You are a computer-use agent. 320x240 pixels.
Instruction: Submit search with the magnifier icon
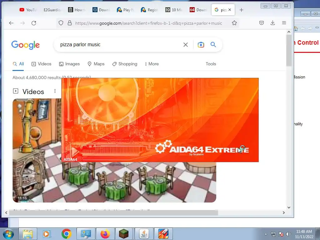point(213,44)
